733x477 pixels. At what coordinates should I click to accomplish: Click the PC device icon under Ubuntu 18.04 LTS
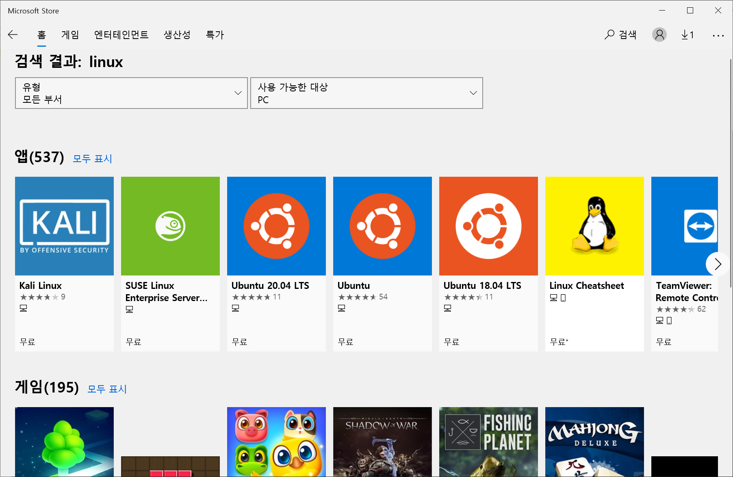(x=448, y=308)
